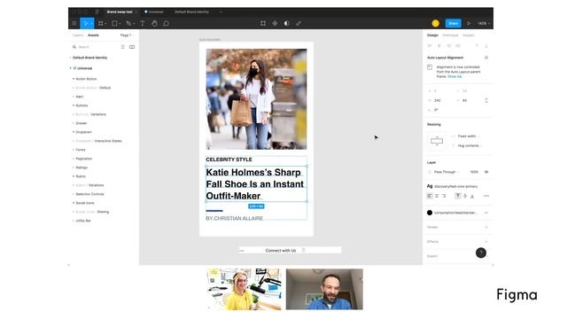
Task: Open the Universal file tab
Action: point(154,12)
